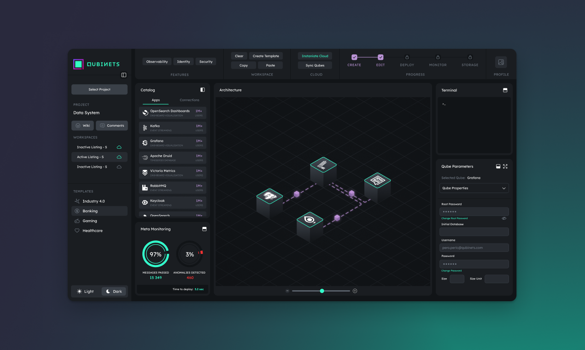The height and width of the screenshot is (350, 585).
Task: Select the rightmost qube with grid logo
Action: 377,187
